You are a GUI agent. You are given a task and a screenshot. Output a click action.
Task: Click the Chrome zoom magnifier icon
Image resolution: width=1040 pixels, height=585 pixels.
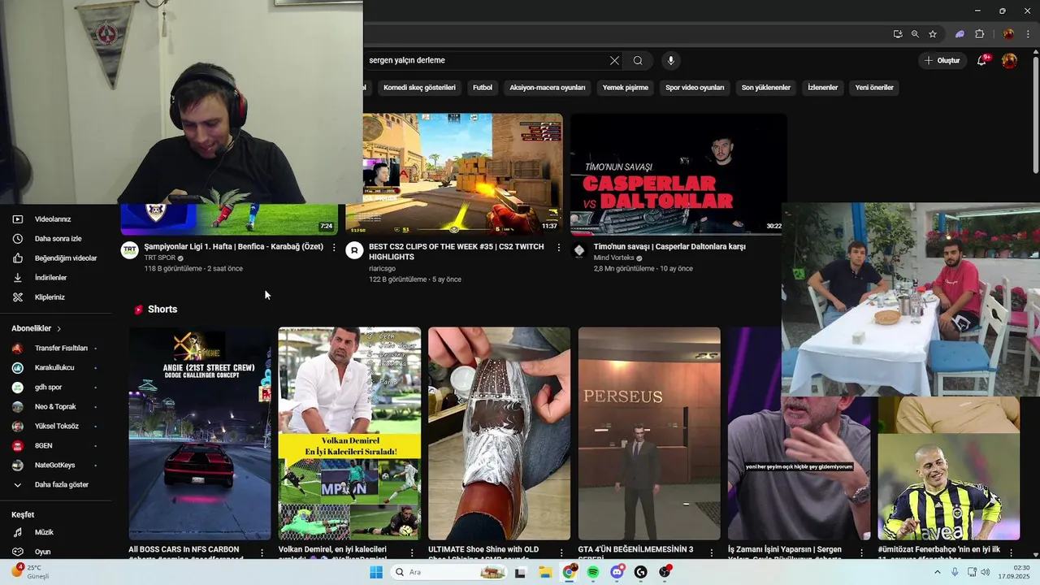pyautogui.click(x=915, y=34)
